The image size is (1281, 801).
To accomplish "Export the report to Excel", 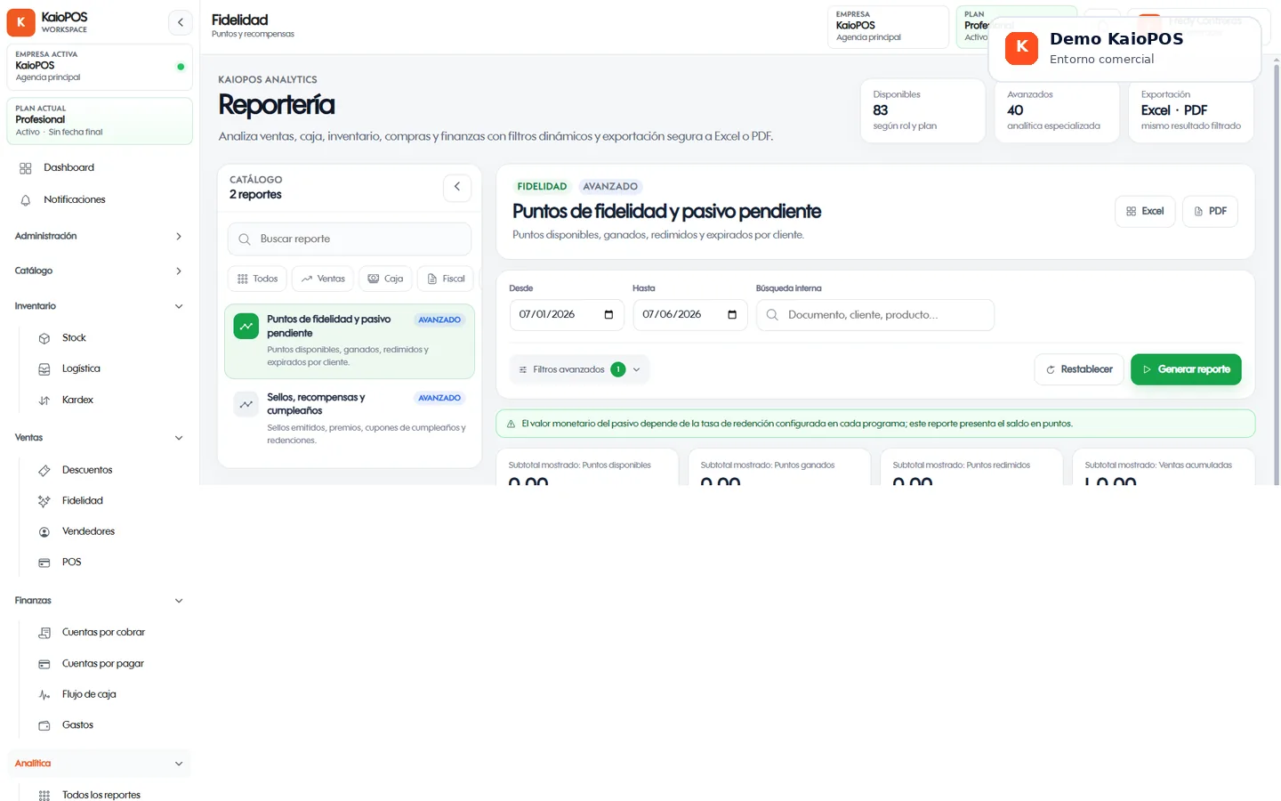I will click(x=1145, y=211).
